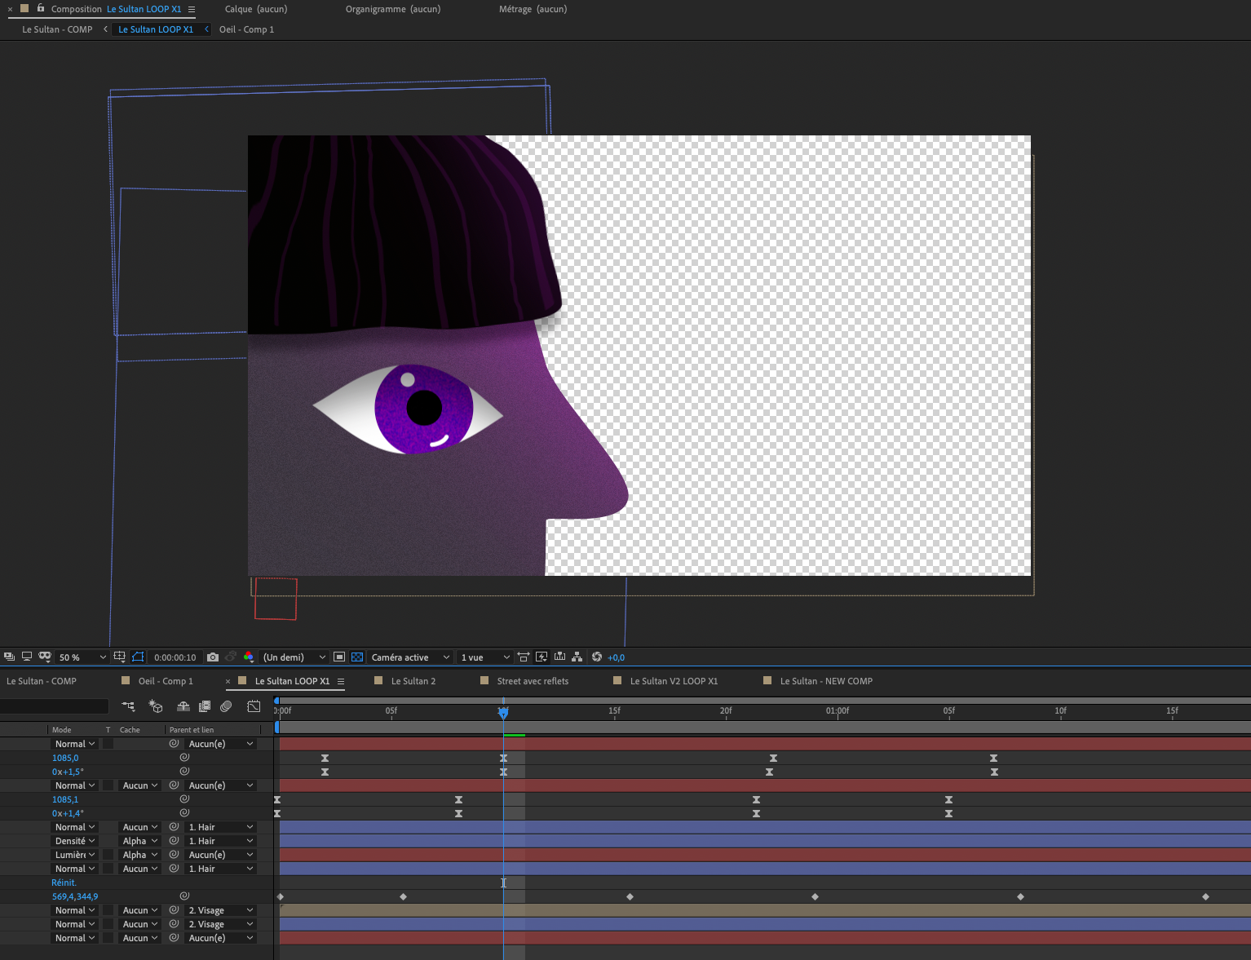
Task: Open the Caméra active dropdown
Action: pos(410,657)
